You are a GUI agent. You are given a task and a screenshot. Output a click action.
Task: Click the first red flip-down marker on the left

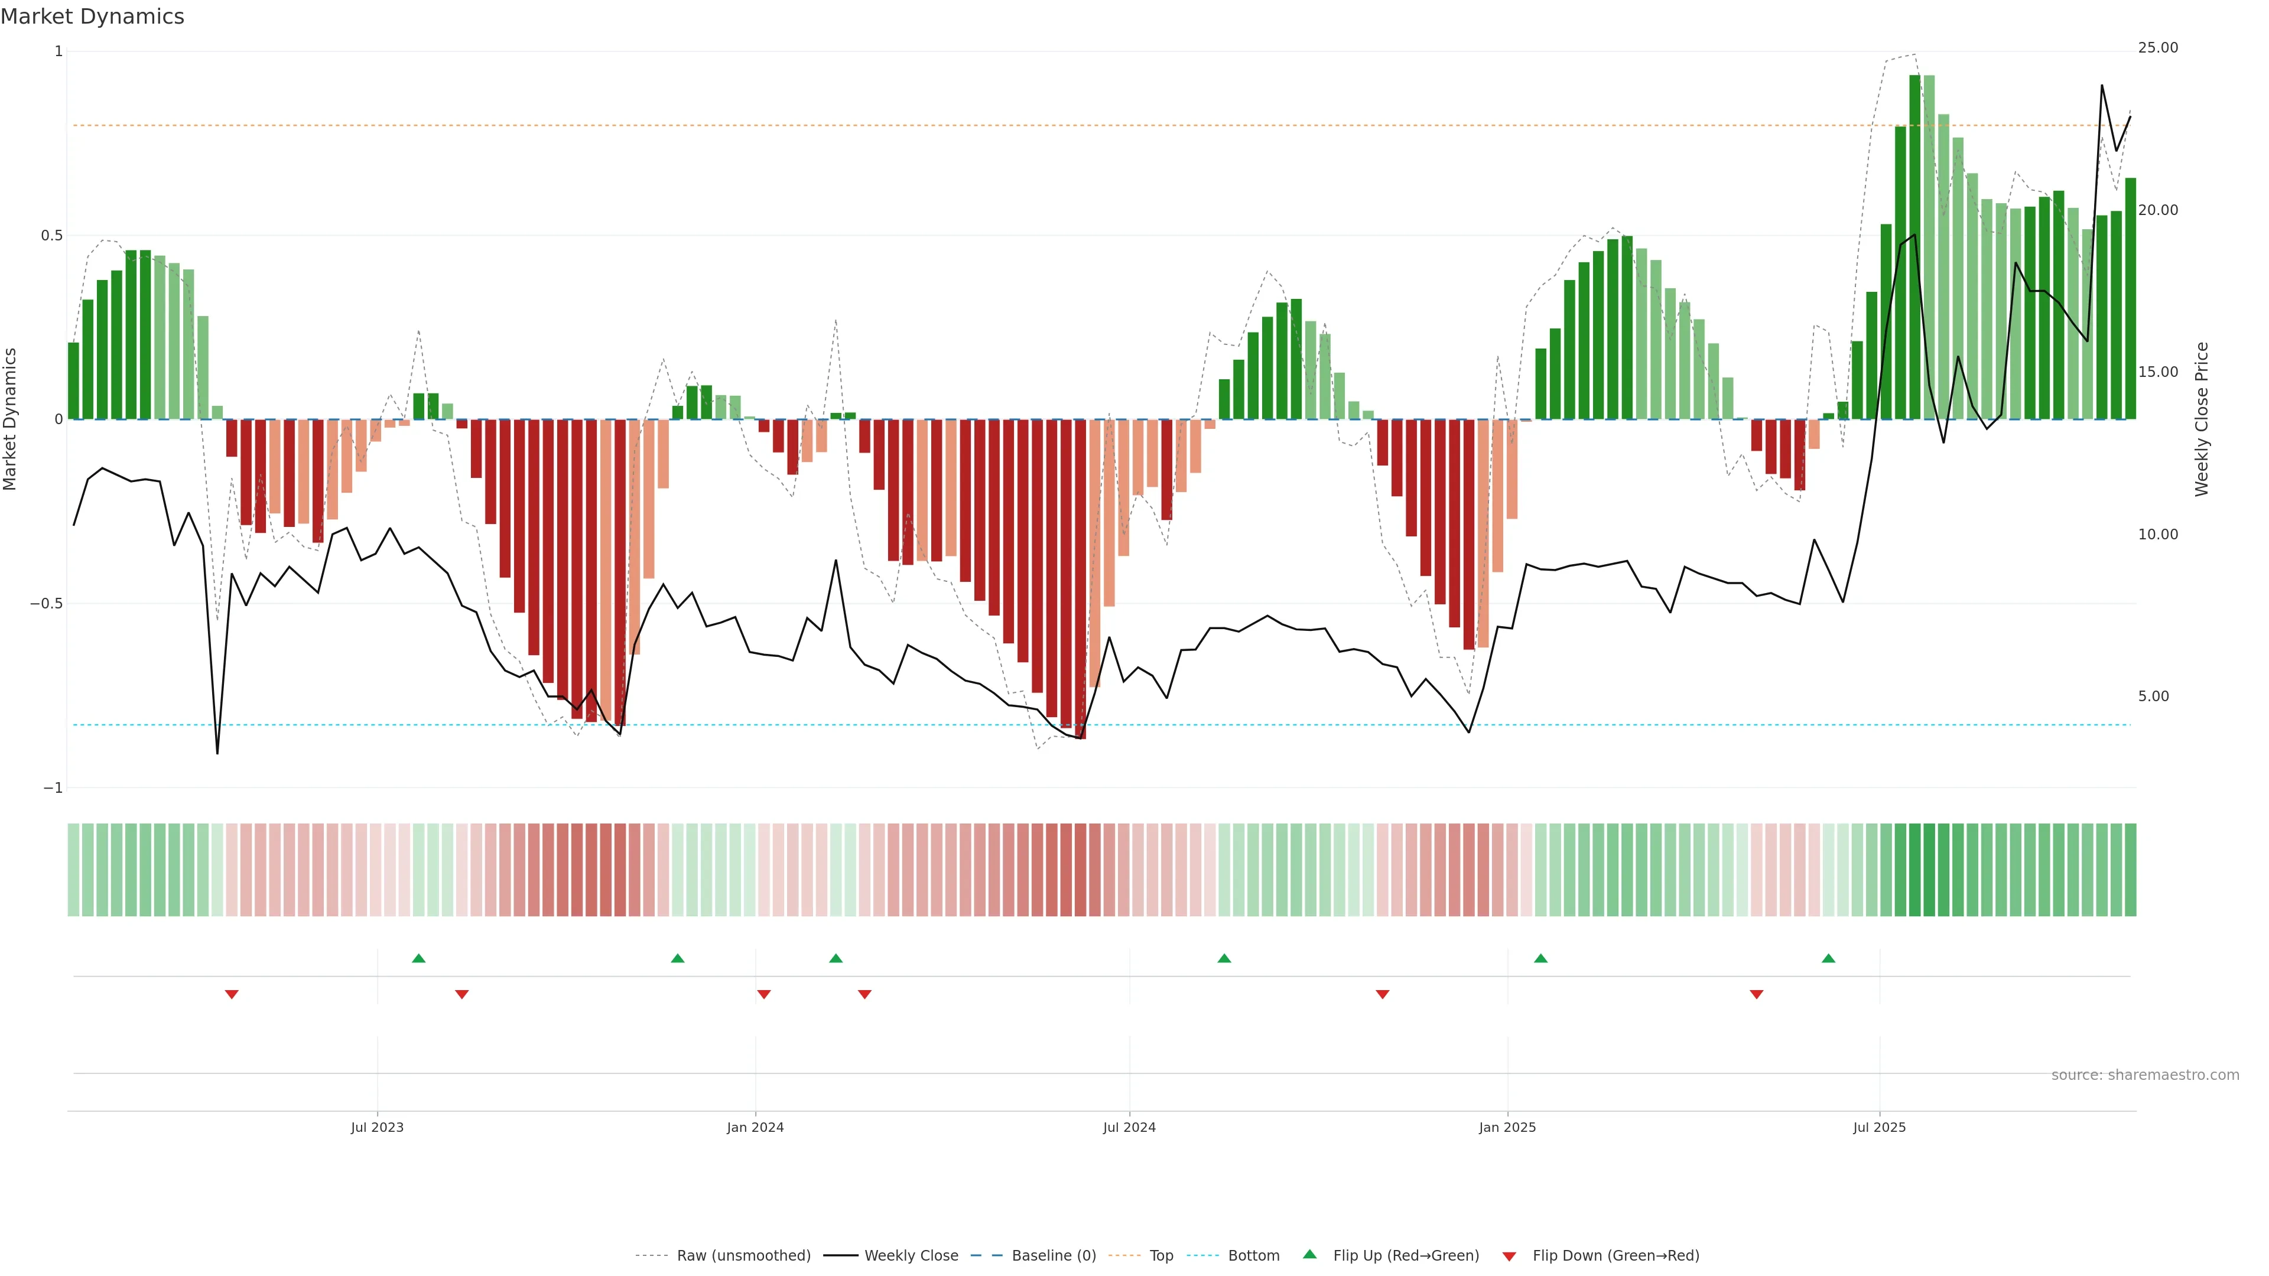(x=232, y=994)
